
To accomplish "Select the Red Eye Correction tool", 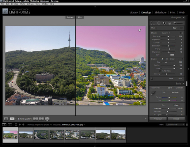I will point(164,23).
